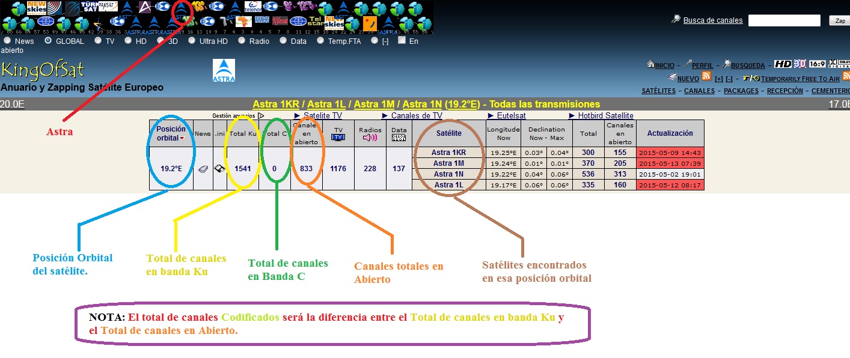850x358 pixels.
Task: Click the speaker icon in the Radios header
Action: click(x=370, y=138)
